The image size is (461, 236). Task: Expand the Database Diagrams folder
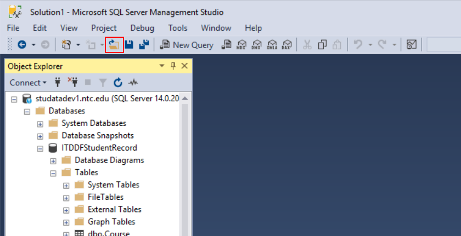53,161
